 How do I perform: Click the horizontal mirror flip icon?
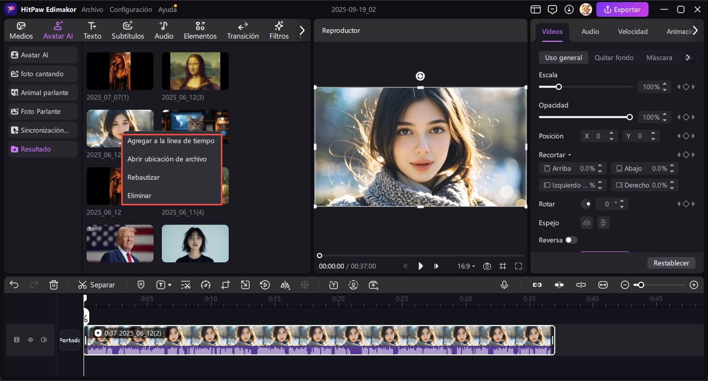[x=587, y=223]
